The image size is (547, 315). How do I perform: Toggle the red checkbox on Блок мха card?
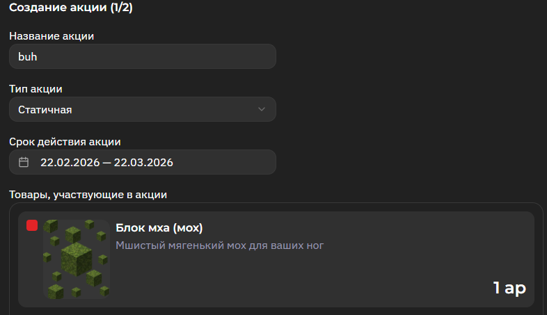coord(32,225)
